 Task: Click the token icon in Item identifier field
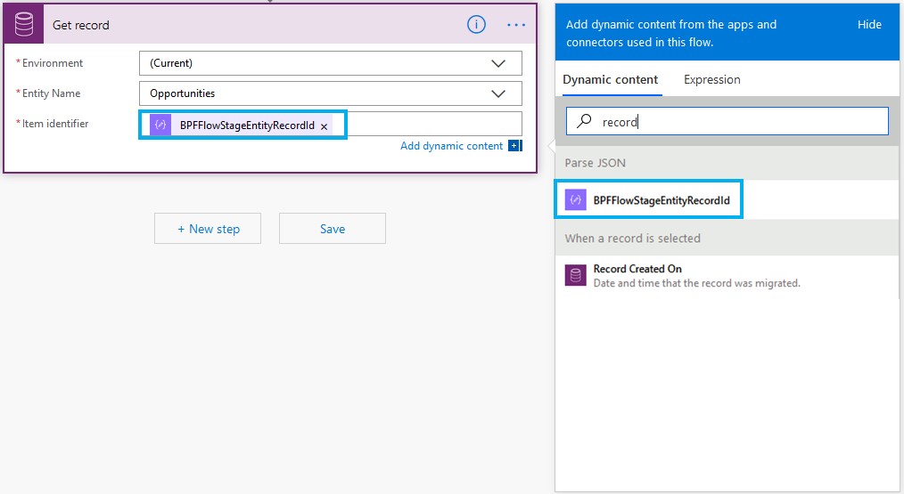click(x=160, y=126)
